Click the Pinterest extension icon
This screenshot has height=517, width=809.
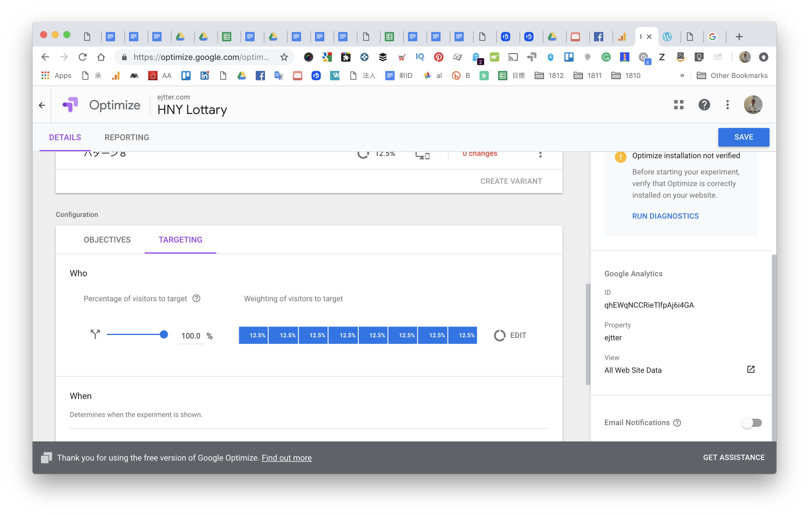[x=438, y=57]
